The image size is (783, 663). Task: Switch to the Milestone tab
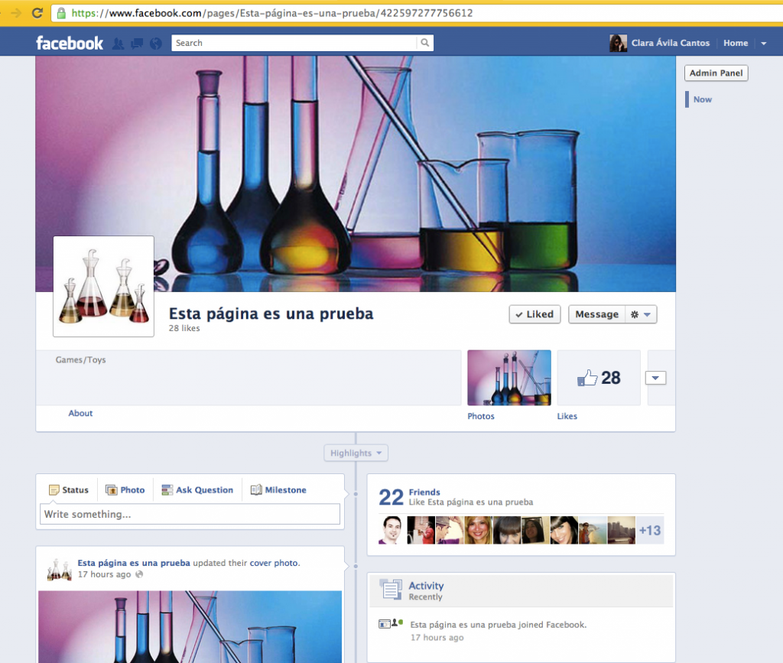click(278, 490)
